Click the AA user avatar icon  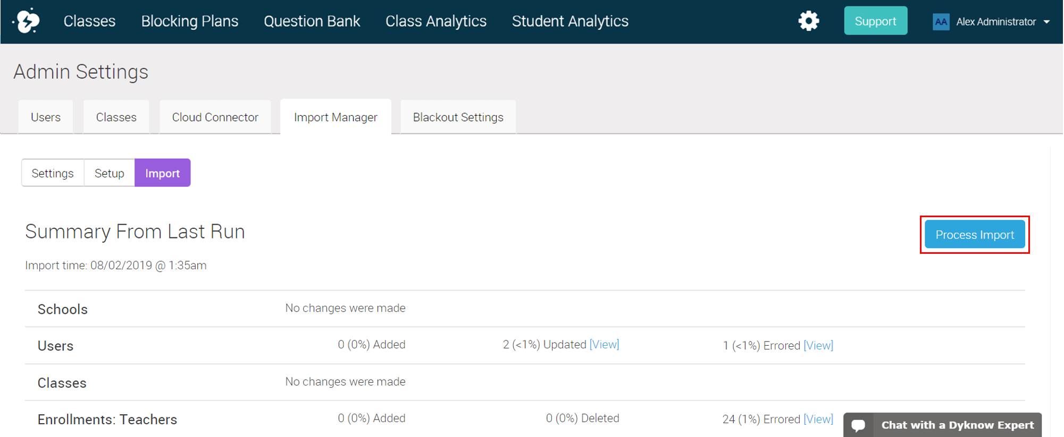tap(941, 22)
